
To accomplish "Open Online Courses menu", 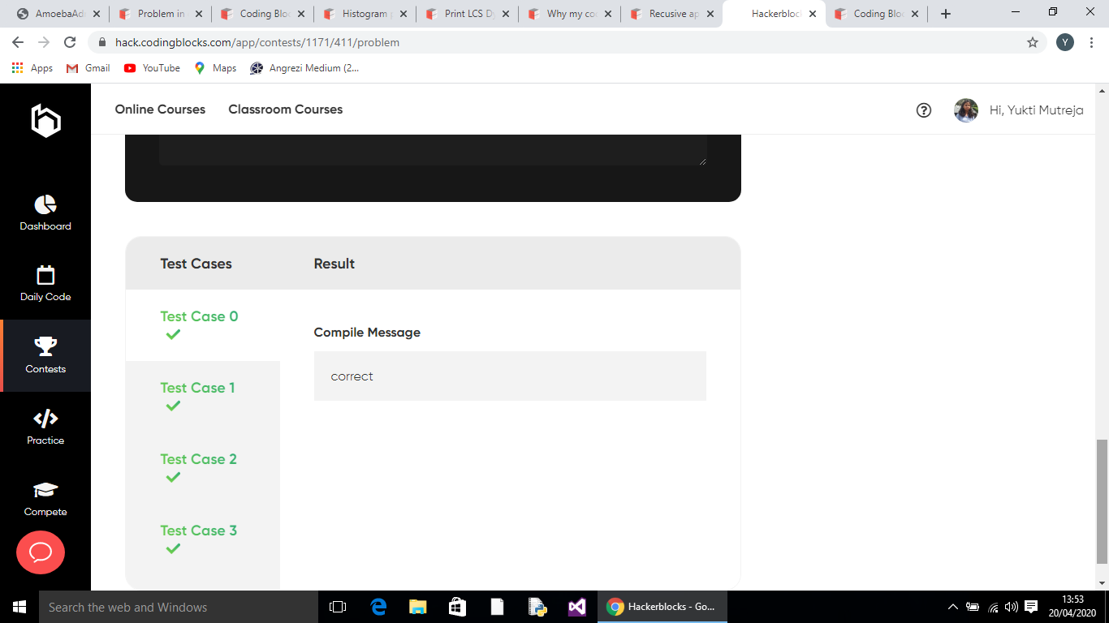I will tap(160, 110).
